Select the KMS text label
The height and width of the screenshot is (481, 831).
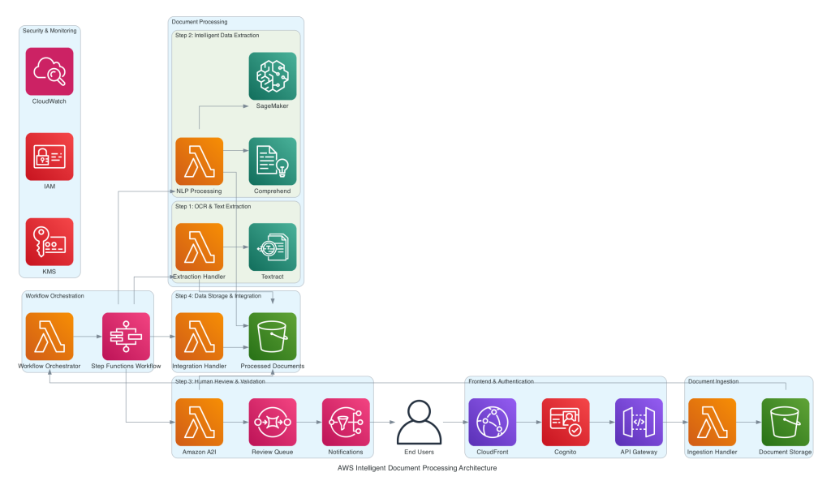coord(50,272)
